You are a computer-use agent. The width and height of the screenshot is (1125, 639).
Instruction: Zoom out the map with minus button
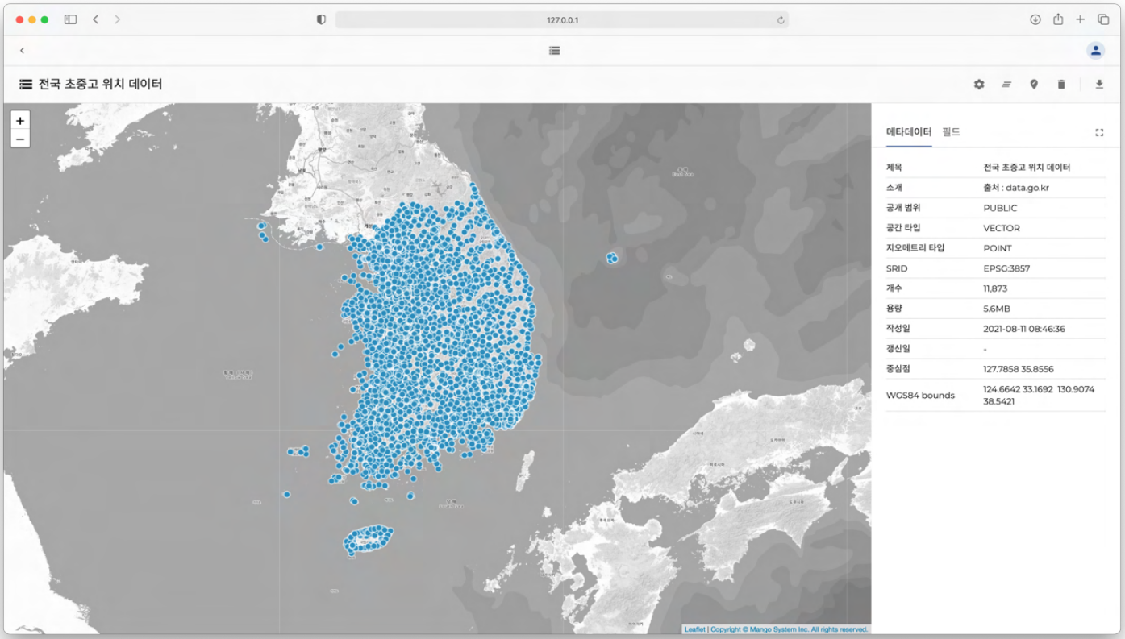20,139
